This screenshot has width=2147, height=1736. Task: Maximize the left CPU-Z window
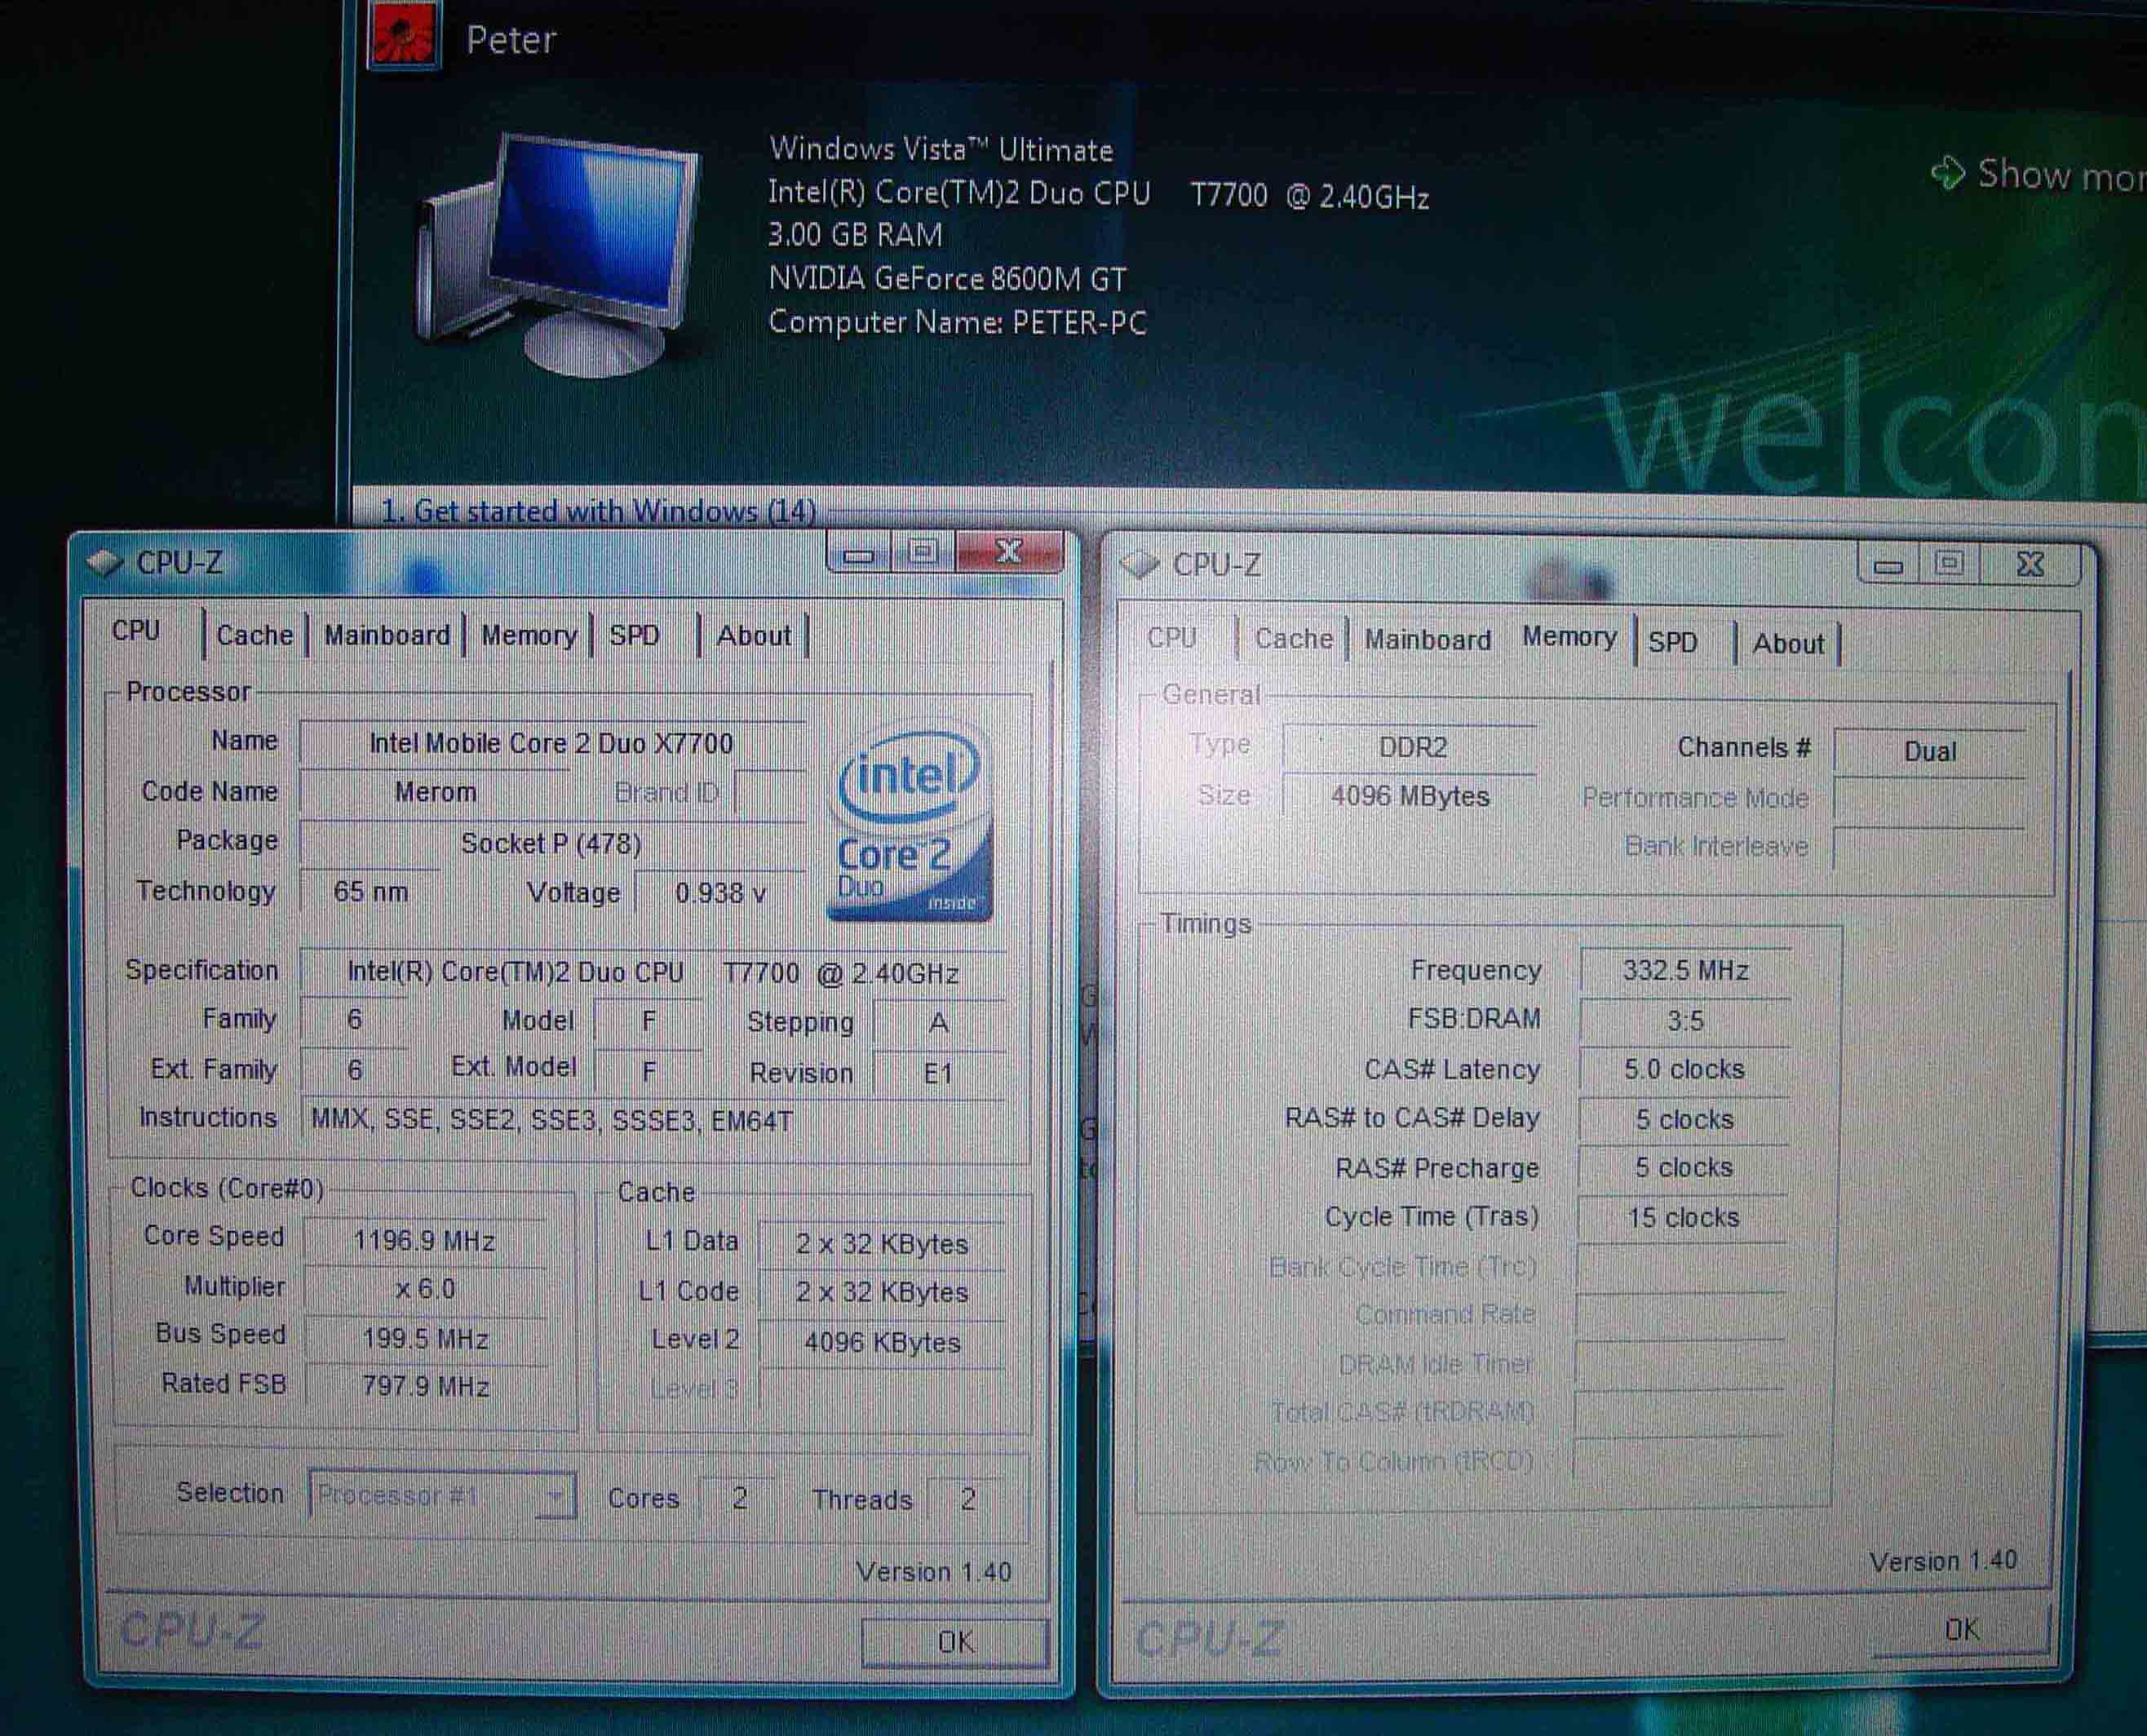tap(922, 551)
